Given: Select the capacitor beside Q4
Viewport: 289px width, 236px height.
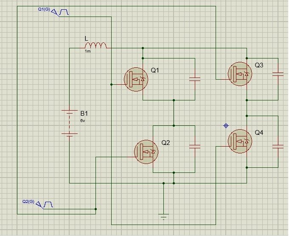Looking at the screenshot, I should pos(278,147).
